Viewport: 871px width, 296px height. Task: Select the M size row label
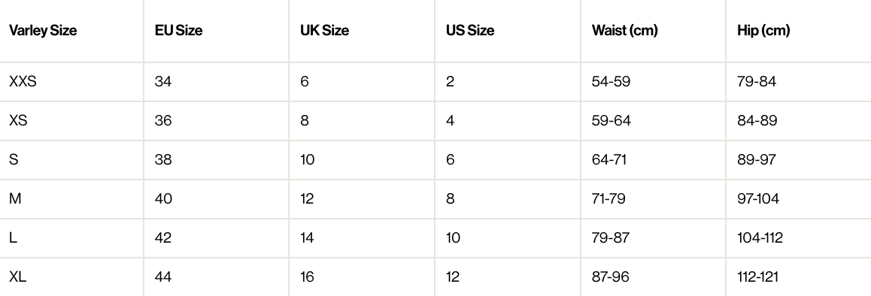(15, 198)
